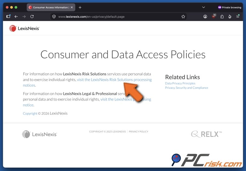
Task: Open the sidebar panel icon
Action: tap(8, 16)
